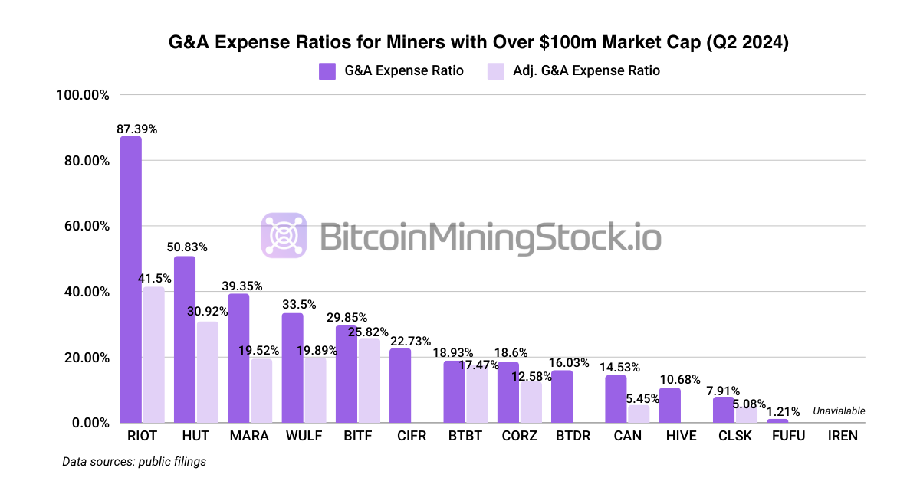Select the RIOT 41.5% adjusted bar
Screen dimensions: 920x481
(x=153, y=355)
